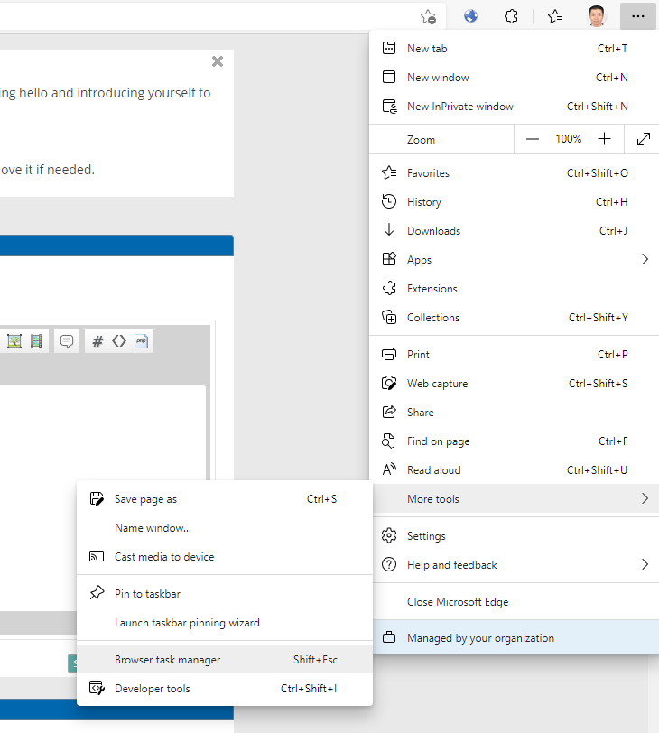Select New window menu item
The width and height of the screenshot is (659, 733).
point(515,78)
